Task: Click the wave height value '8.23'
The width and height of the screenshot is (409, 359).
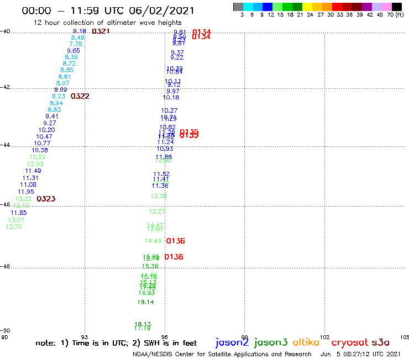Action: [x=59, y=96]
